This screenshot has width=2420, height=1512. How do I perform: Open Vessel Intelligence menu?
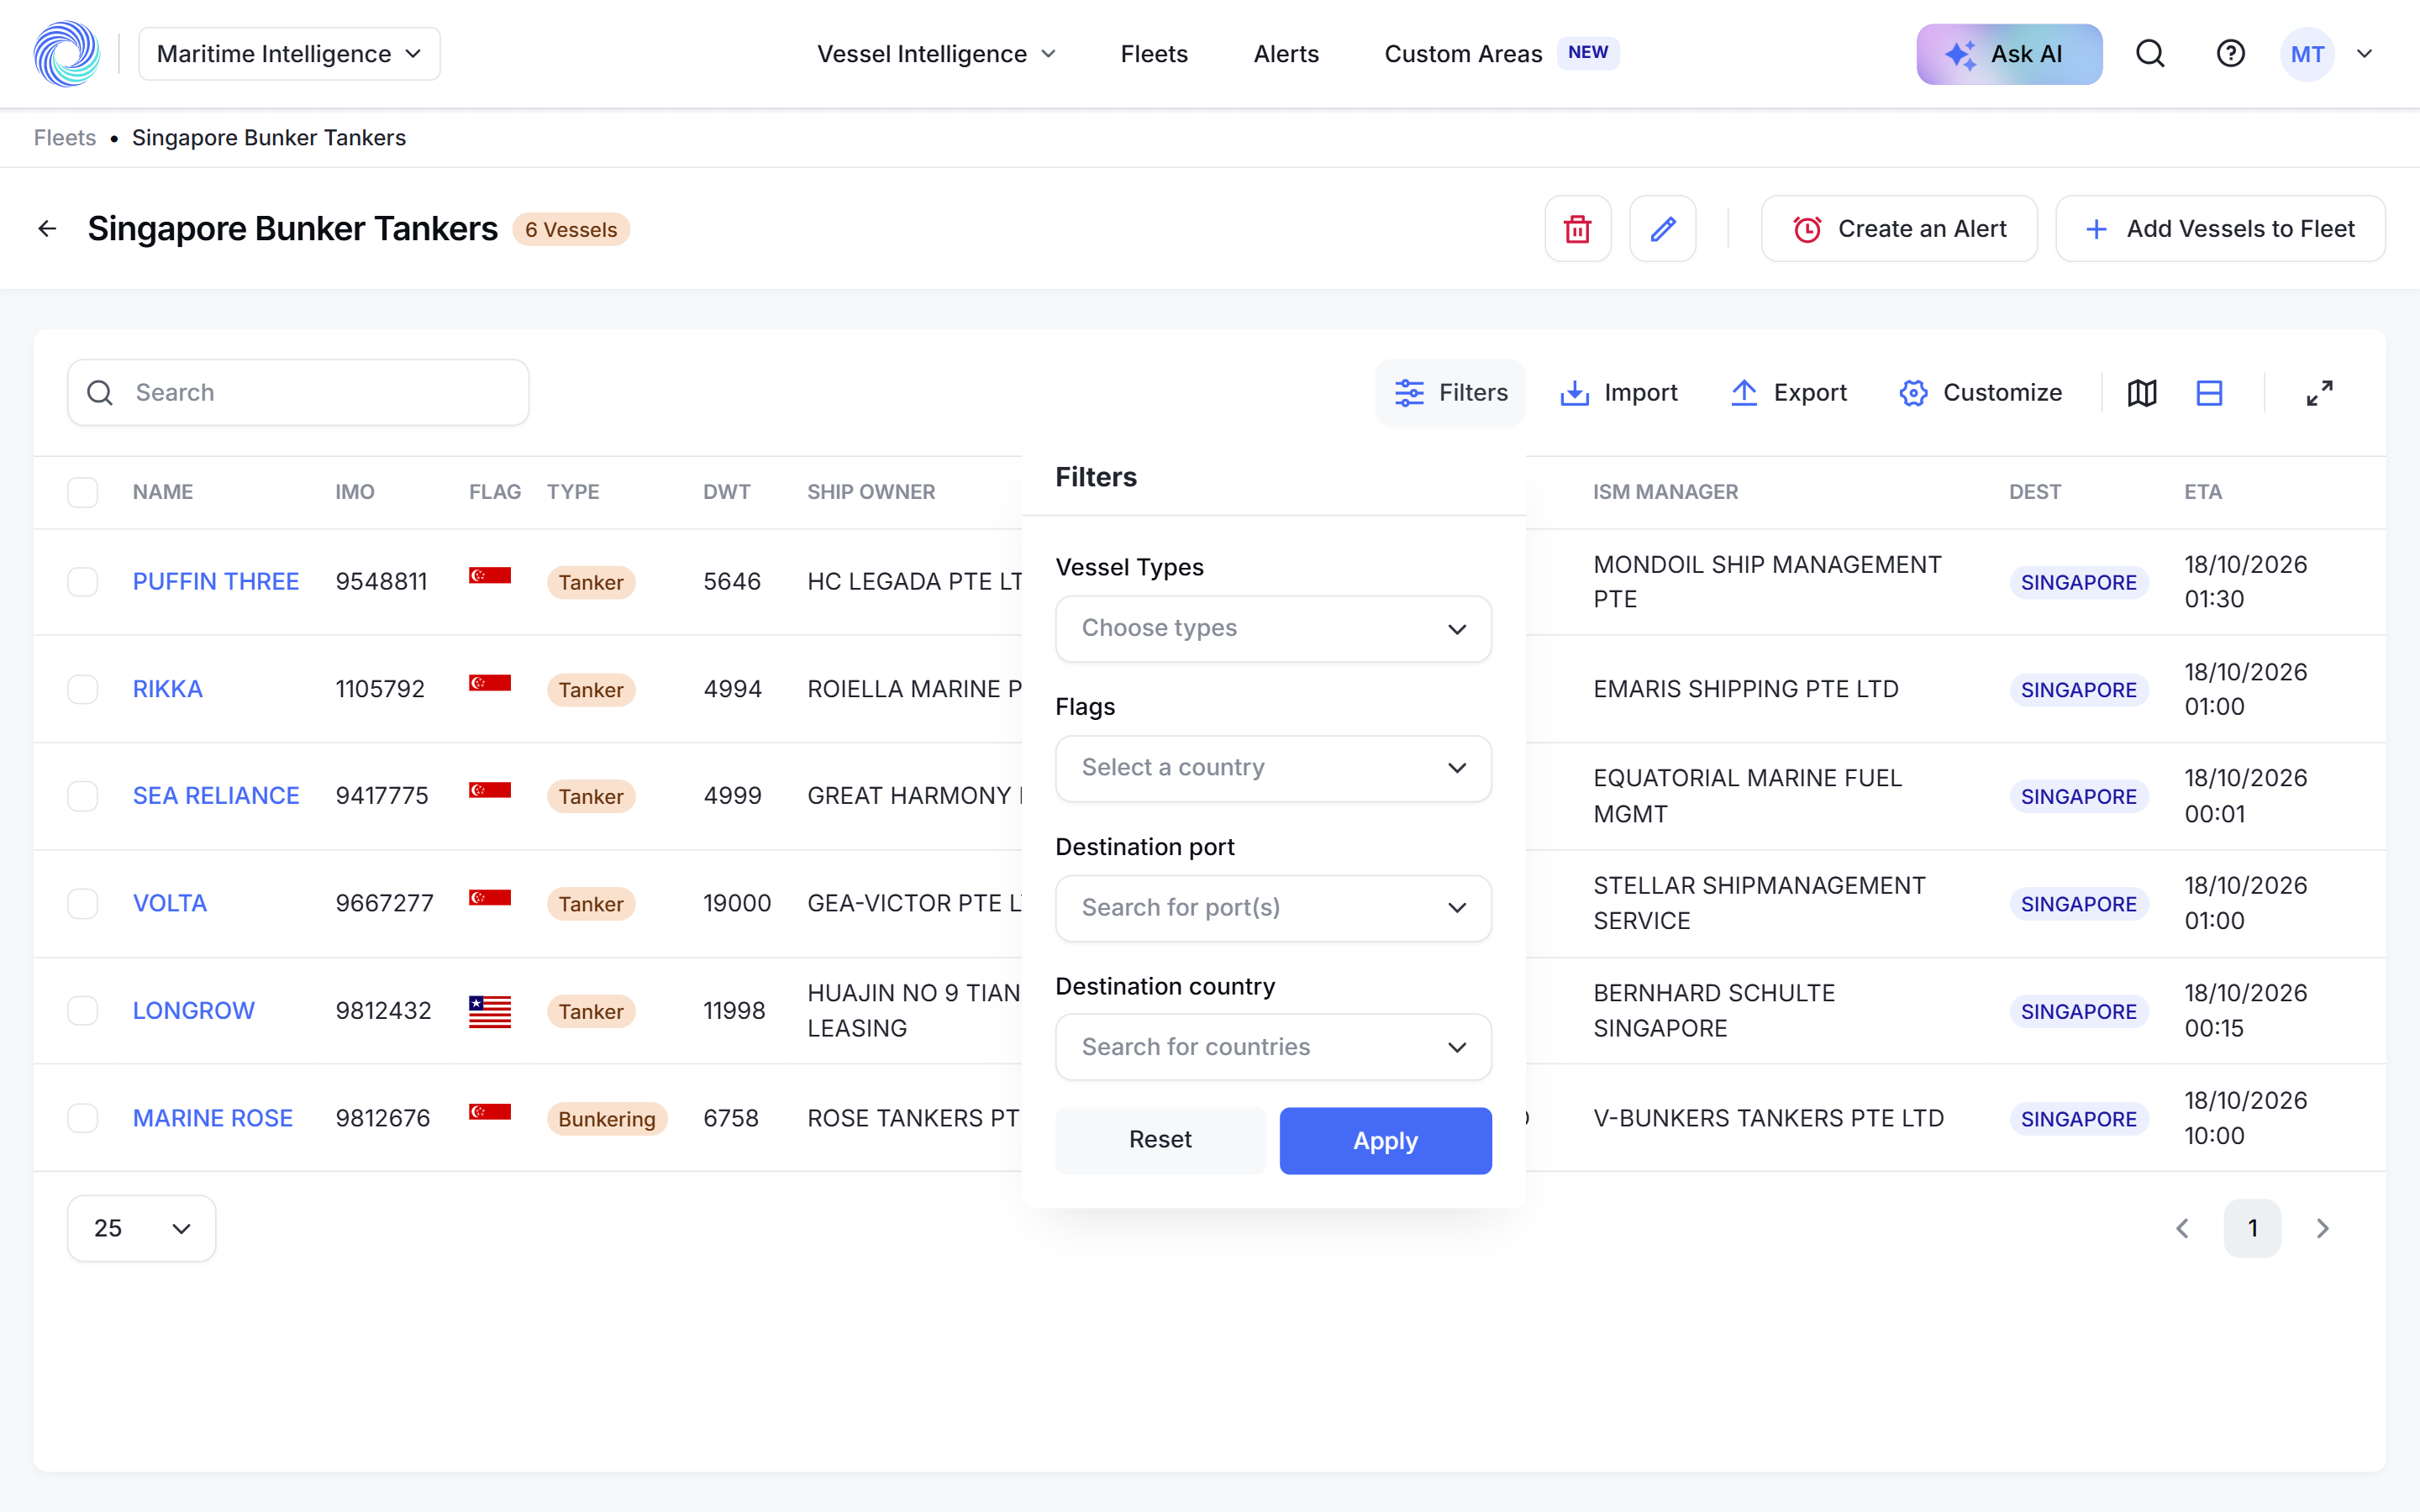coord(936,54)
